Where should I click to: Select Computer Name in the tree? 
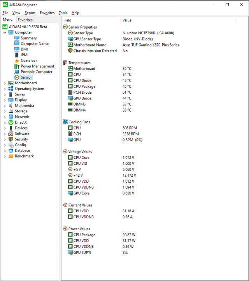coord(35,44)
